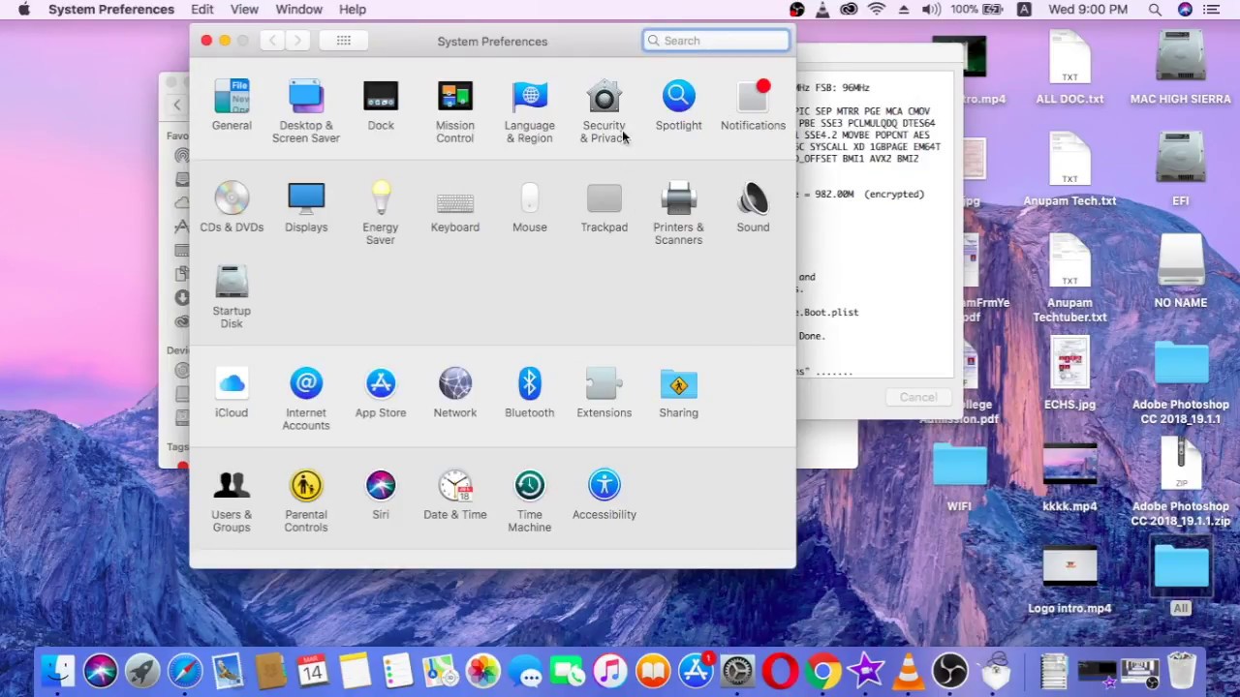Open Finder from the Dock
The width and height of the screenshot is (1240, 697).
(x=58, y=671)
